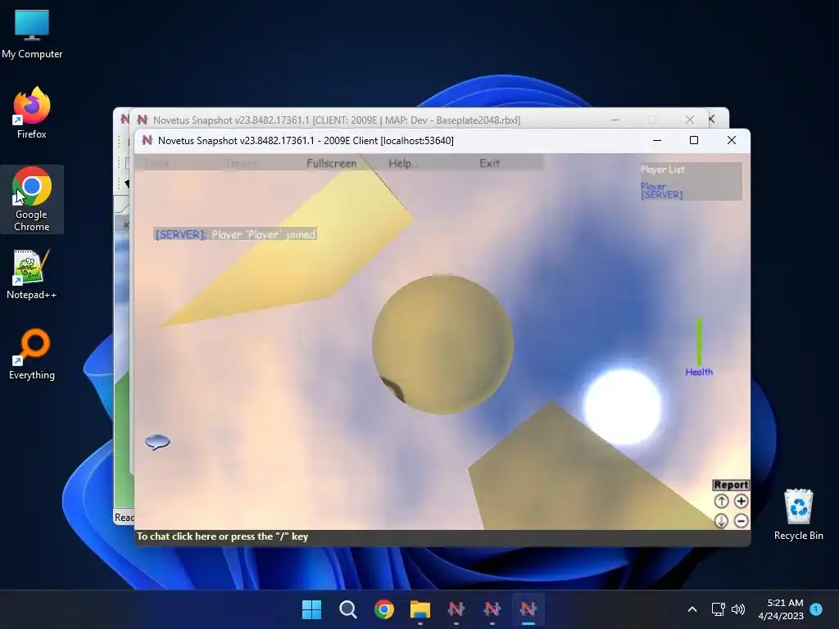Select the My Computer desktop icon
Screen dimensions: 839x629
pyautogui.click(x=32, y=34)
